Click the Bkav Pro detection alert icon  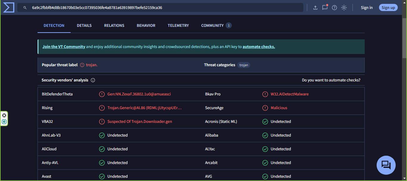click(x=265, y=94)
